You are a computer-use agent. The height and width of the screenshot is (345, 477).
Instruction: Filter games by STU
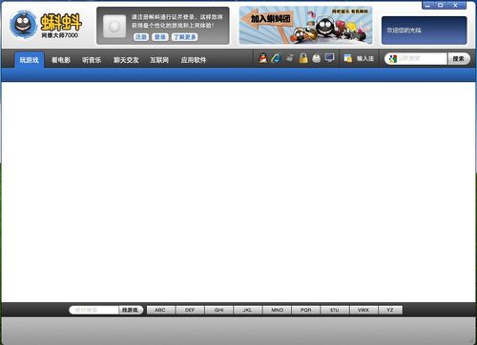[335, 310]
